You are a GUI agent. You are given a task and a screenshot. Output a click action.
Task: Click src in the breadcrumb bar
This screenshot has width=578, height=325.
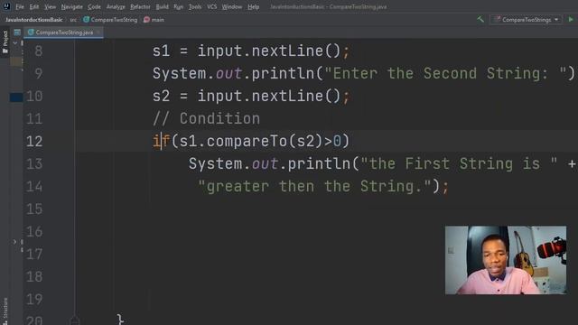[x=73, y=20]
